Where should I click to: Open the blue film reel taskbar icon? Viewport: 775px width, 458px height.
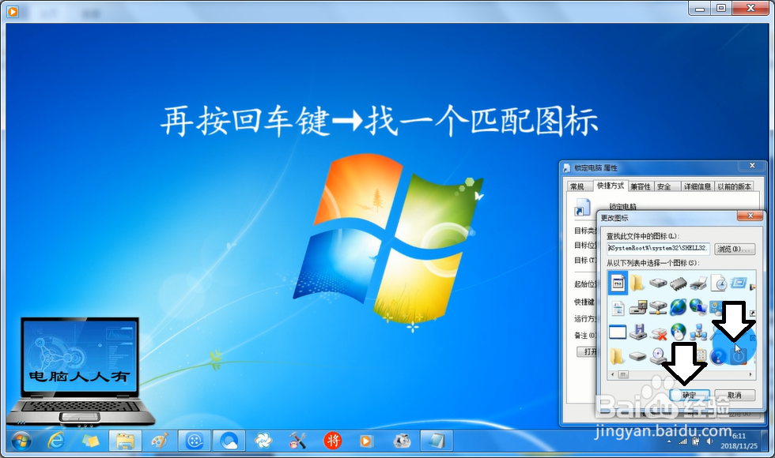click(x=195, y=441)
